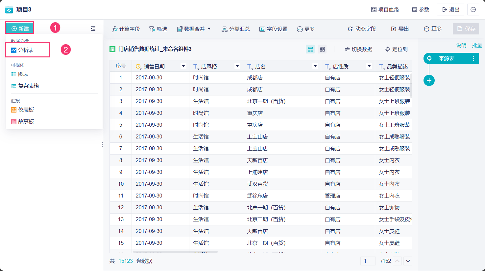Click the 15123 record count
Viewport: 485px width, 271px height.
tap(126, 261)
